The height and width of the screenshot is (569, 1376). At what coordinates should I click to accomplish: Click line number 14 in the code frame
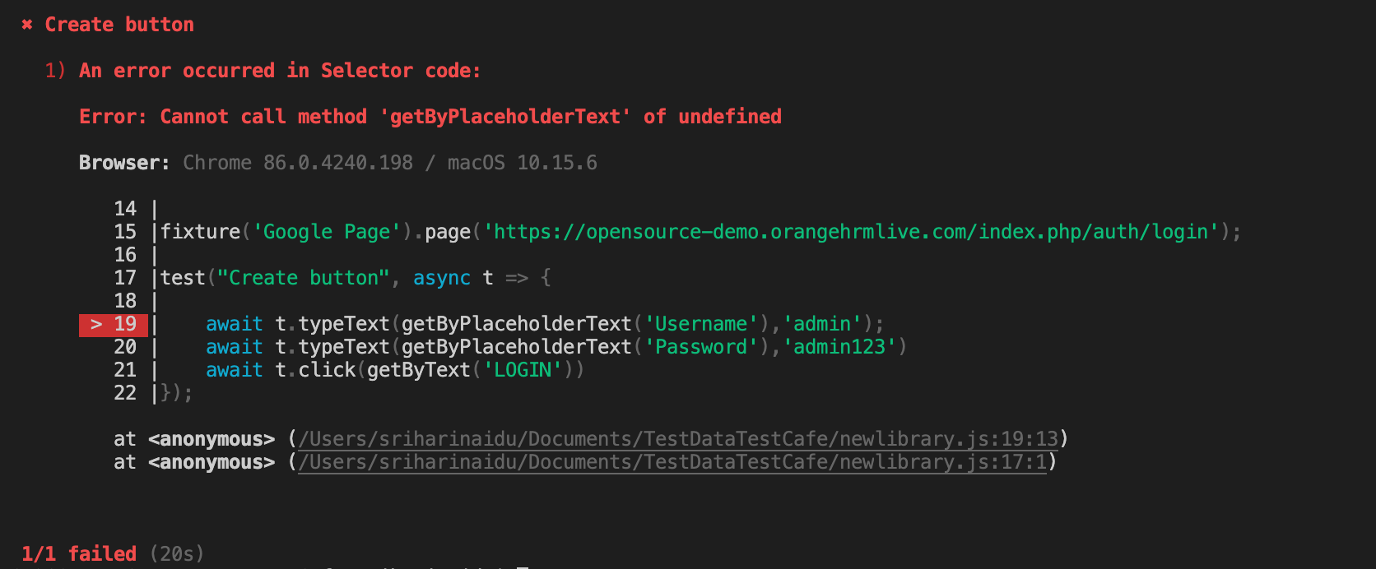click(125, 209)
